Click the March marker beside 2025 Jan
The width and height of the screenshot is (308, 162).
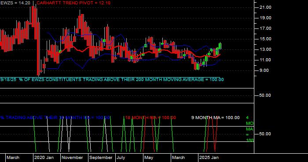pyautogui.click(x=178, y=158)
